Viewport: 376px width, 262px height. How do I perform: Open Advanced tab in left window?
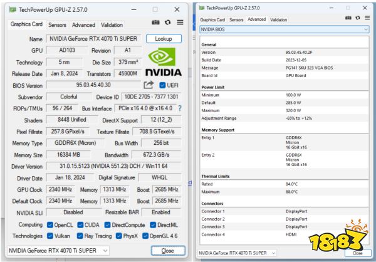(x=83, y=24)
